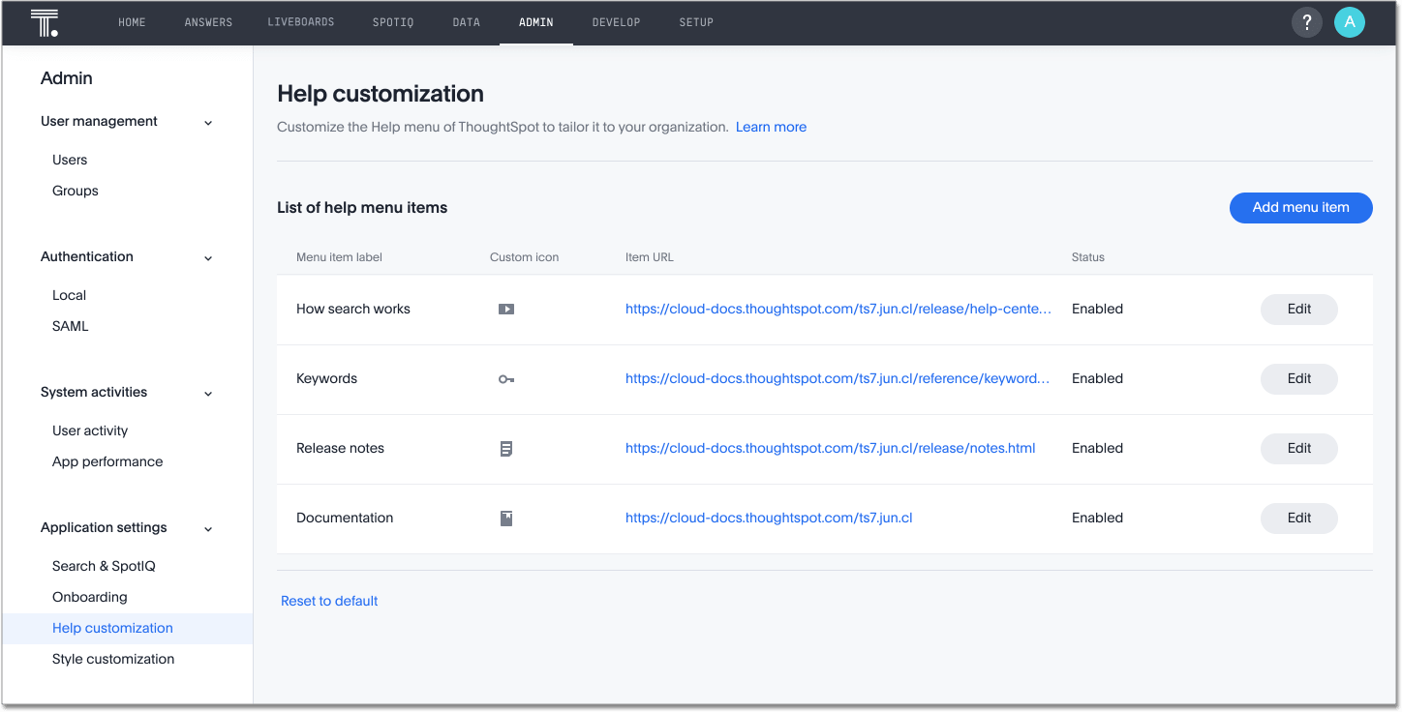The height and width of the screenshot is (712, 1402).
Task: Click the custom icon for Release notes
Action: pos(506,448)
